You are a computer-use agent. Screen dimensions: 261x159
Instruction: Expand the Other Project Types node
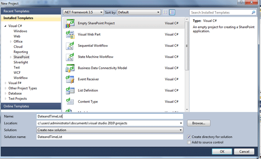pos(6,88)
